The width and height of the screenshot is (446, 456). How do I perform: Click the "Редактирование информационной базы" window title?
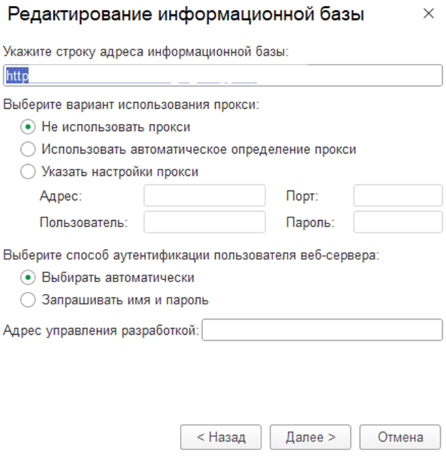pos(186,14)
